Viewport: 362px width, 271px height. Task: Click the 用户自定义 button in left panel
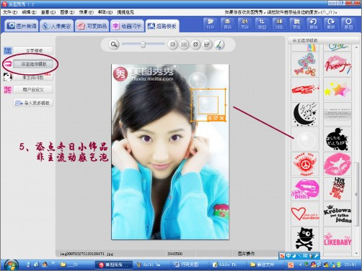(x=33, y=90)
